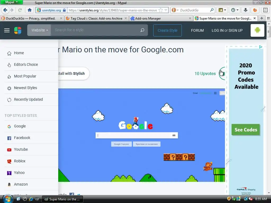This screenshot has height=203, width=271.
Task: Click the See Codes ad button
Action: 246,130
